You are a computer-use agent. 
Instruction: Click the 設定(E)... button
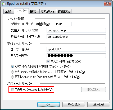coord(93,90)
